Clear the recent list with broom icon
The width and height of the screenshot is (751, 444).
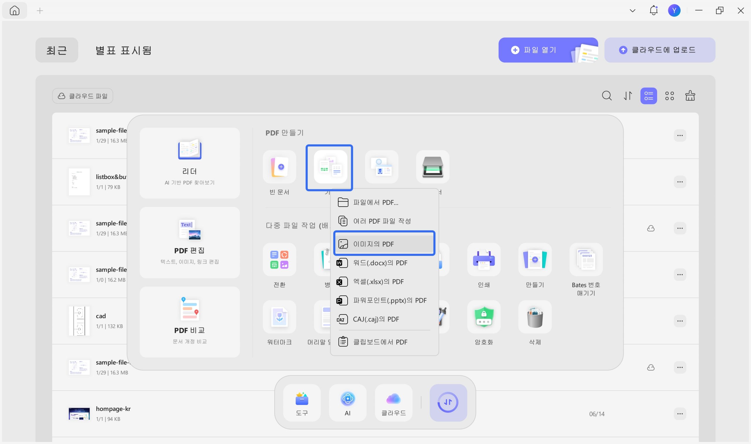(690, 96)
